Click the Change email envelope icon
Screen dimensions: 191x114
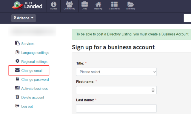point(17,70)
